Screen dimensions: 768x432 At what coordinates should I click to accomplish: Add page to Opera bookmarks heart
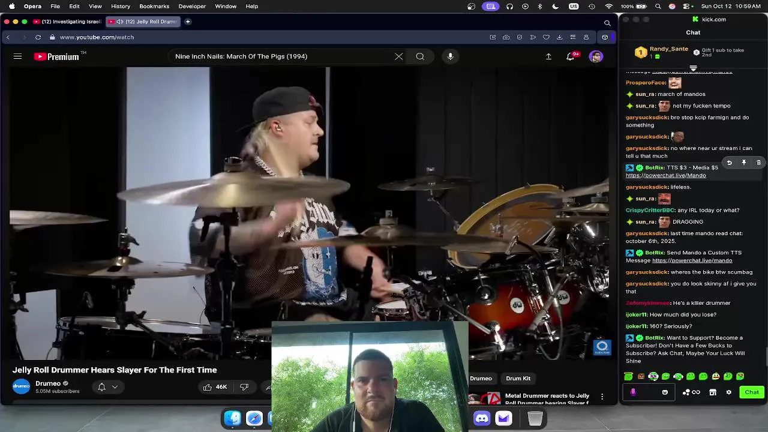point(546,37)
